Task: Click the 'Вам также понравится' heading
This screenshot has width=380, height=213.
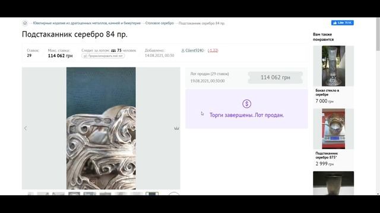Action: pyautogui.click(x=323, y=37)
